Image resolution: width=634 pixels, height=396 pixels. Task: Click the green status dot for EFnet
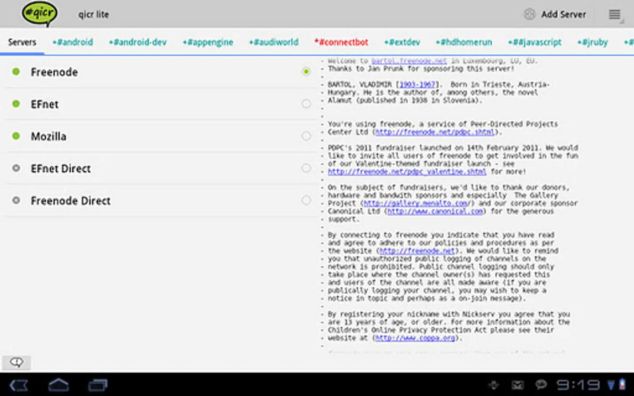click(x=16, y=104)
